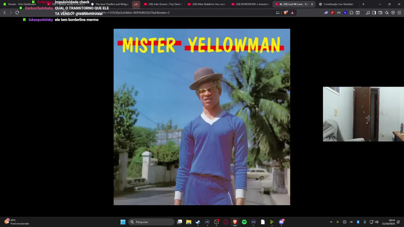This screenshot has height=227, width=404.
Task: Open the Windows Start menu
Action: pos(123,222)
